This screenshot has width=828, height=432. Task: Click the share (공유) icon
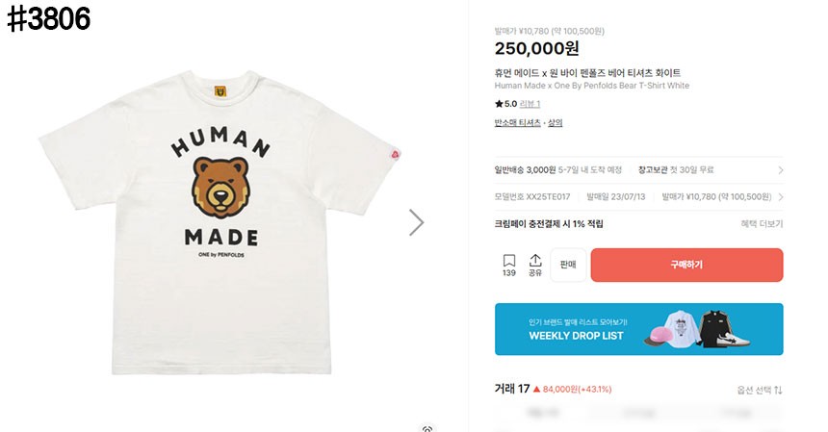(535, 261)
